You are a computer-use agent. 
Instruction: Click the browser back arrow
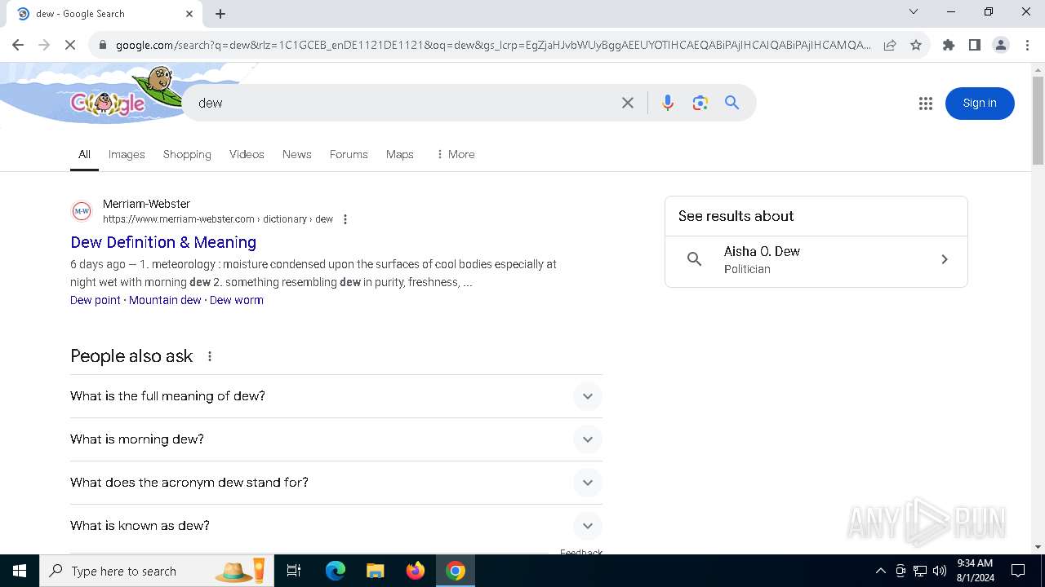tap(18, 45)
